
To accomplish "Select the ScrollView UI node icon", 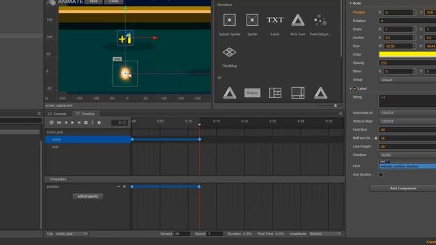I will [298, 93].
